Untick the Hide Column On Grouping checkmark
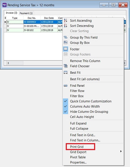The height and width of the screenshot is (167, 130). [x=65, y=111]
